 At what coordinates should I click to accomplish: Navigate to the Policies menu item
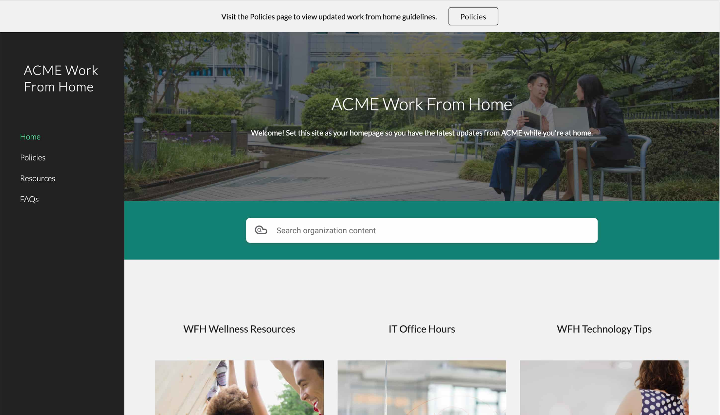click(32, 158)
